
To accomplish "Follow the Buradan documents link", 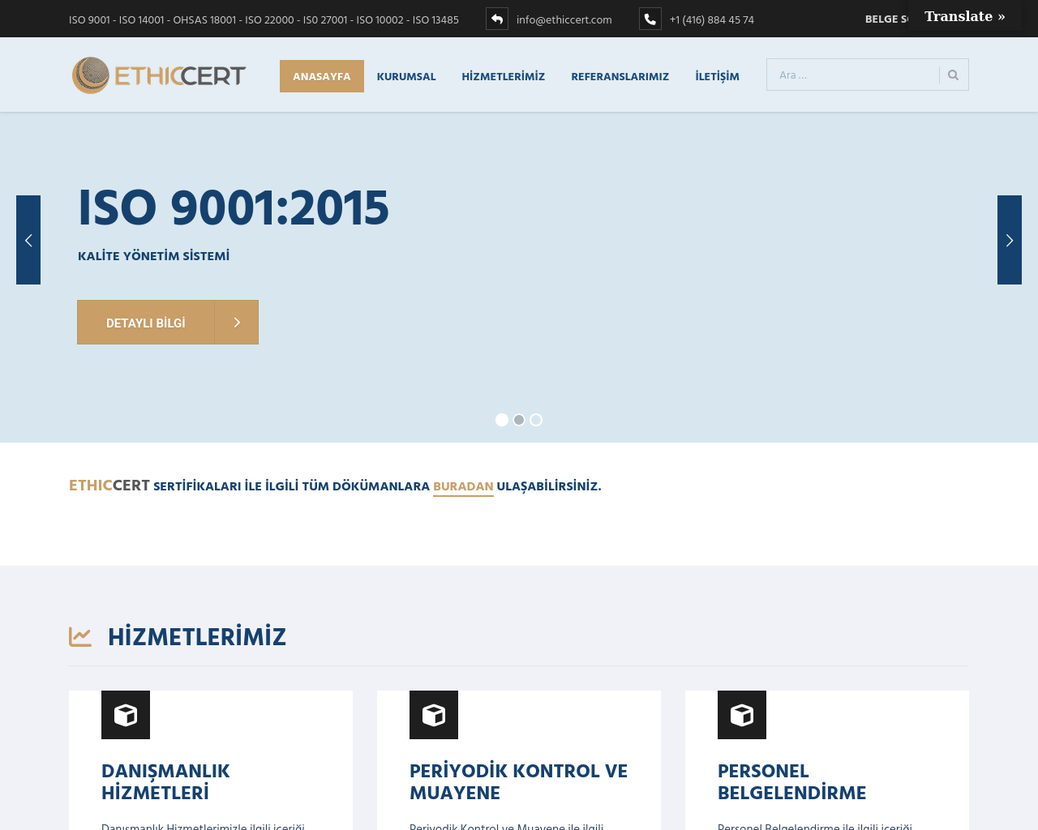I will [463, 486].
